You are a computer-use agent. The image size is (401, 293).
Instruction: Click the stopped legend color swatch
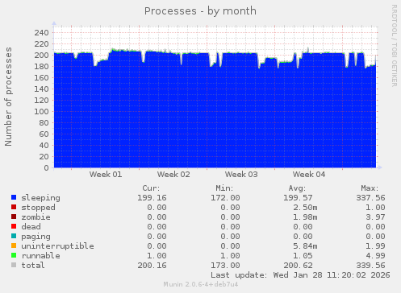(14, 207)
